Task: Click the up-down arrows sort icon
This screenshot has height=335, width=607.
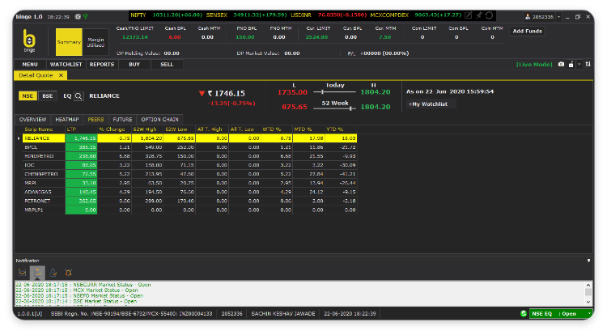Action: (x=588, y=64)
